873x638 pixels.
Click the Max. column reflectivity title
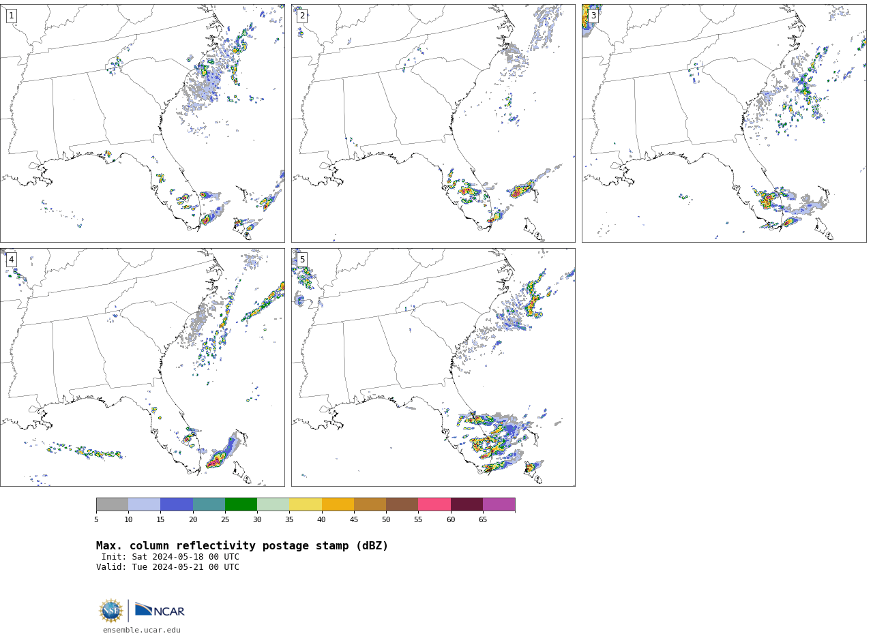point(242,546)
